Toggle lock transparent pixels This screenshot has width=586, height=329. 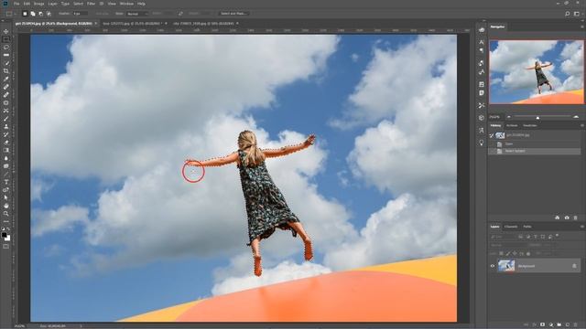(501, 254)
